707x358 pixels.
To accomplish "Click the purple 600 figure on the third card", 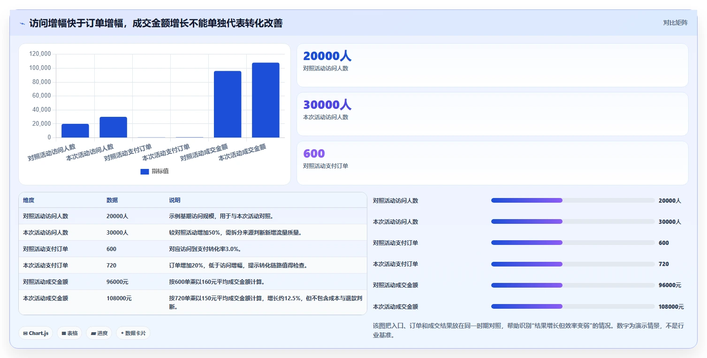I will pos(314,153).
